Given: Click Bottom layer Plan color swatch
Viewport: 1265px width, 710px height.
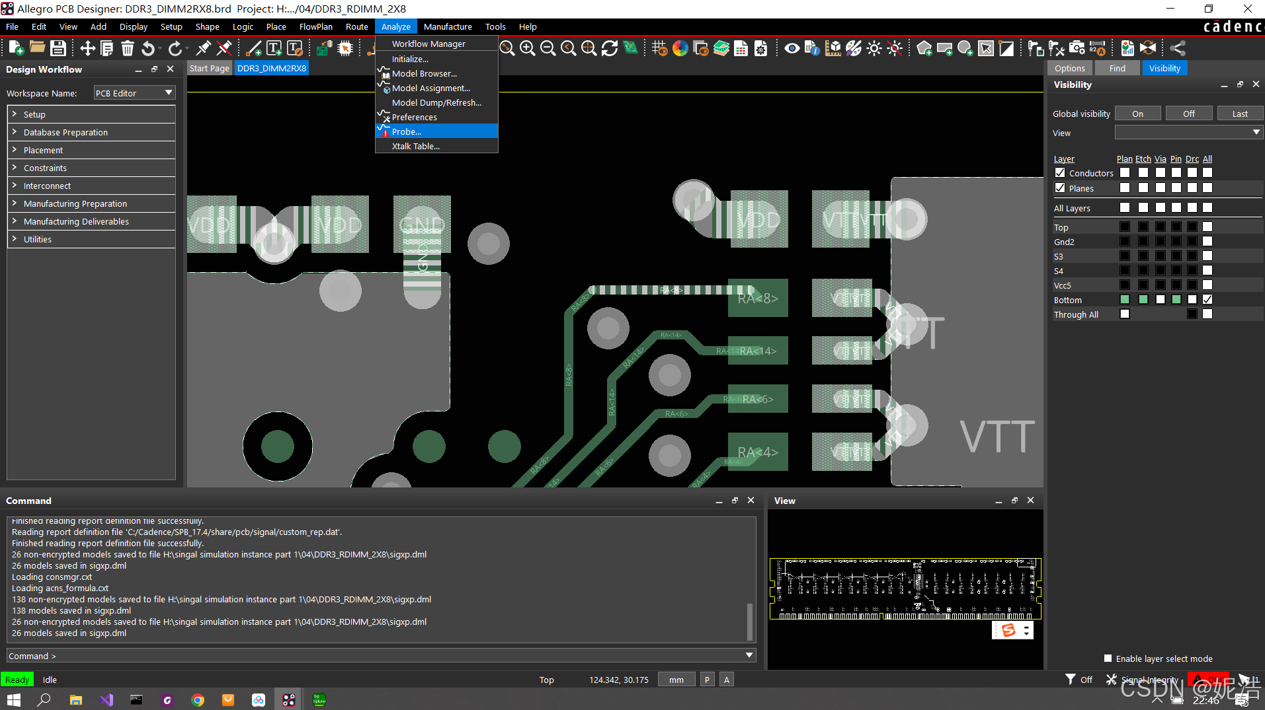Looking at the screenshot, I should point(1125,300).
